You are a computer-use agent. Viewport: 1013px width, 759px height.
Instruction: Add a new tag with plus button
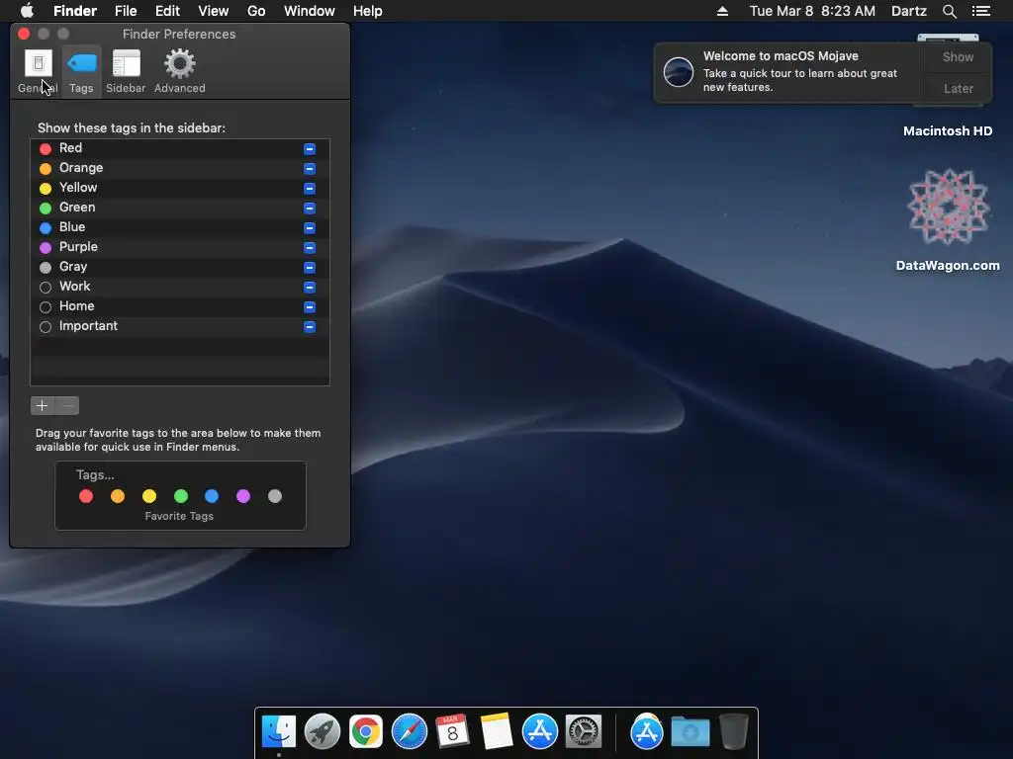point(42,405)
